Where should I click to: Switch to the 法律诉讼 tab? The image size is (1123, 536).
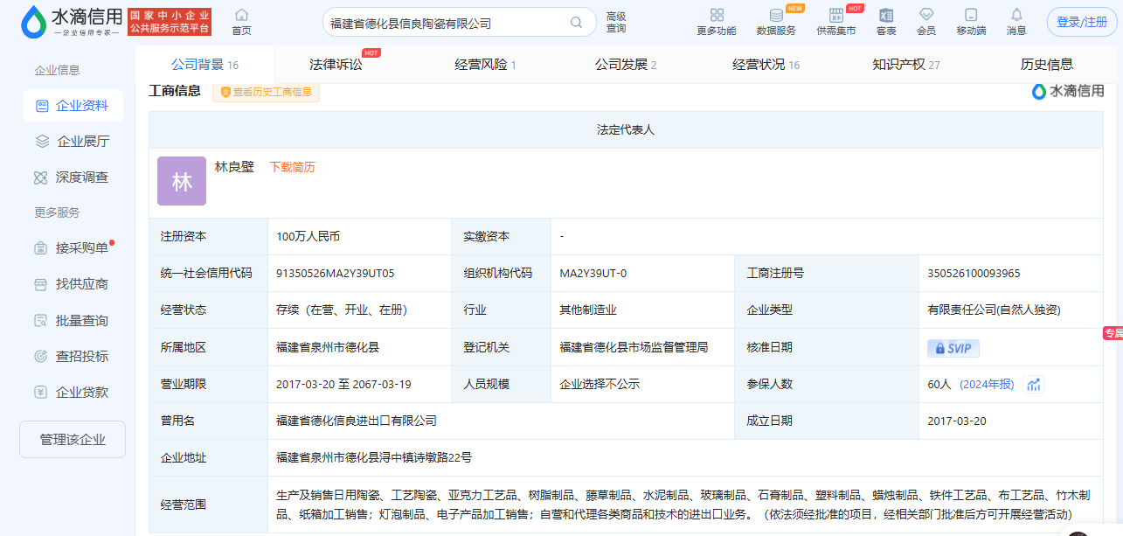click(x=336, y=65)
